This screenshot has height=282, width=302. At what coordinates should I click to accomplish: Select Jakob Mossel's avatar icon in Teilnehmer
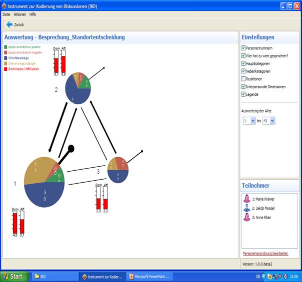[x=246, y=208]
